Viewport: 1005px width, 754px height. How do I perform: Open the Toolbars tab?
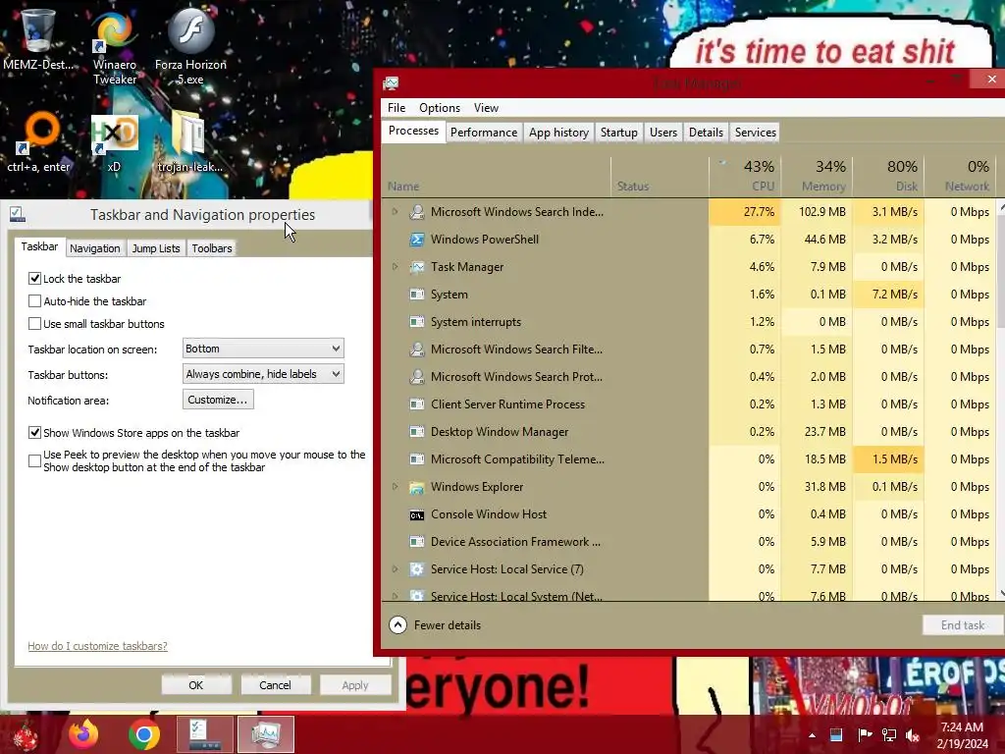pyautogui.click(x=212, y=248)
